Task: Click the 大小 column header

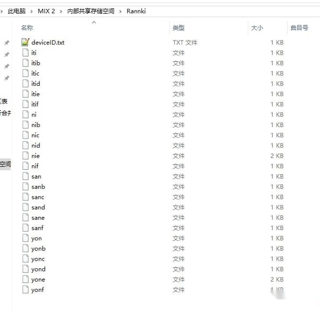Action: point(257,28)
